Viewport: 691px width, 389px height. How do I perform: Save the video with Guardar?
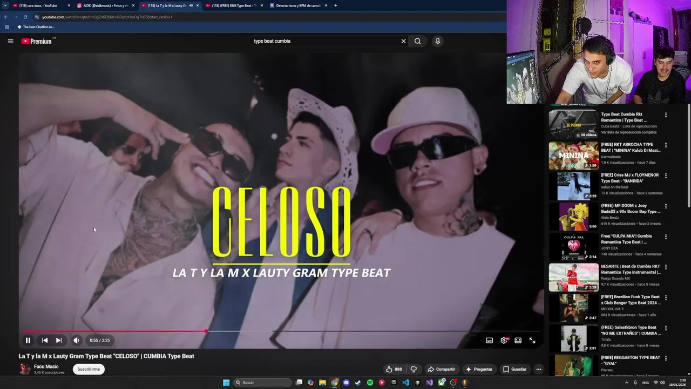tap(514, 370)
